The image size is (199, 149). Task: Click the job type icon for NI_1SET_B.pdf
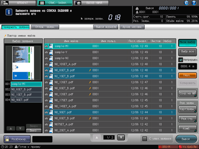(46, 76)
